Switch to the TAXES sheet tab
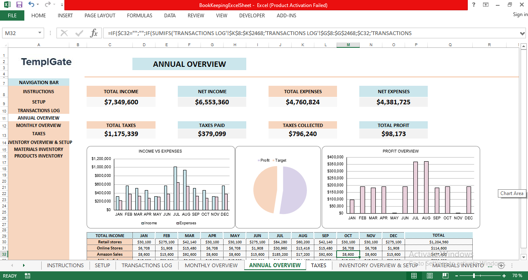 click(x=318, y=265)
